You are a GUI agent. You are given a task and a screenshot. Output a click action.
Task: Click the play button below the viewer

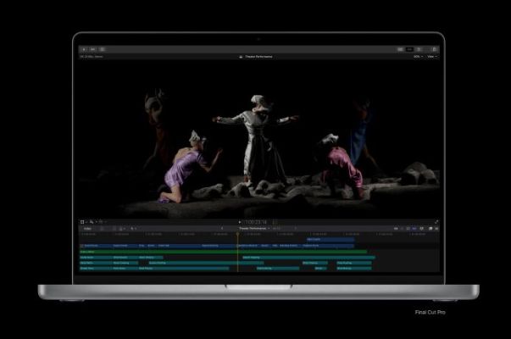[x=241, y=222]
